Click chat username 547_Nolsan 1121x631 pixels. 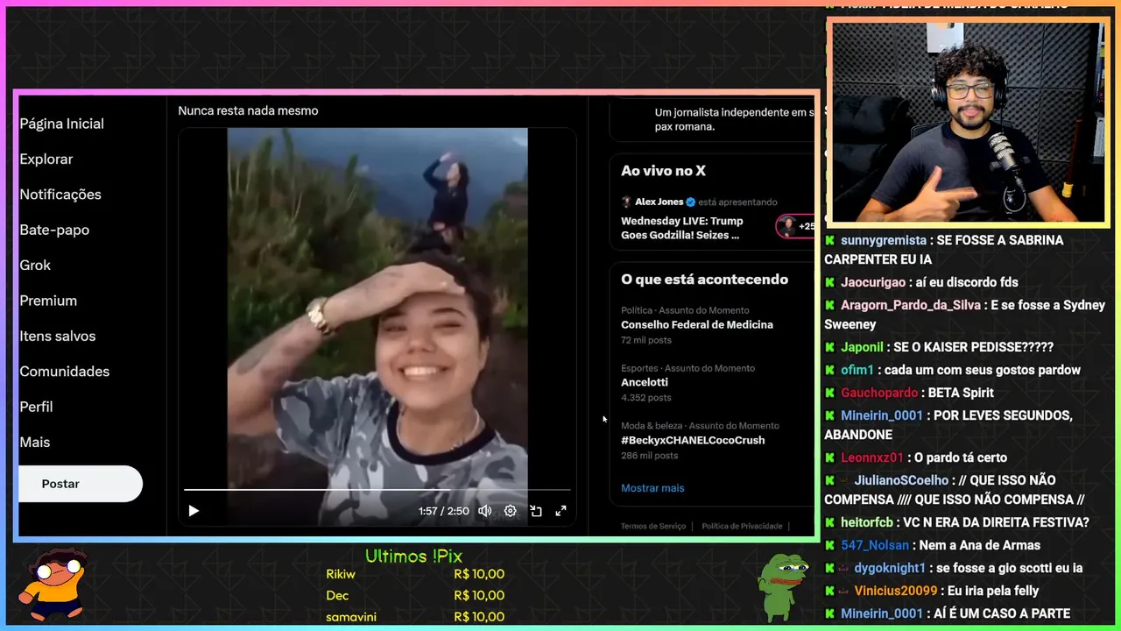[875, 545]
